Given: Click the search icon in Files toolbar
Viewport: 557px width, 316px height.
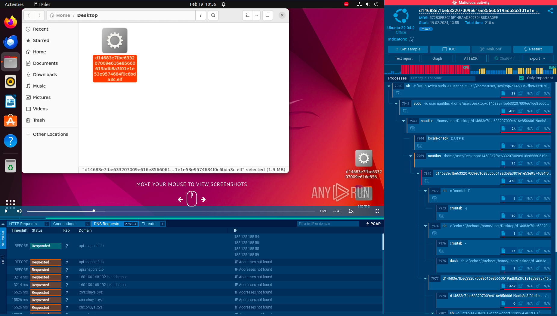Looking at the screenshot, I should [213, 15].
